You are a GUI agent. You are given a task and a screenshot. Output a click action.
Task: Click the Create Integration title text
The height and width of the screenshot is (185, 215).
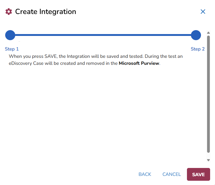(45, 12)
